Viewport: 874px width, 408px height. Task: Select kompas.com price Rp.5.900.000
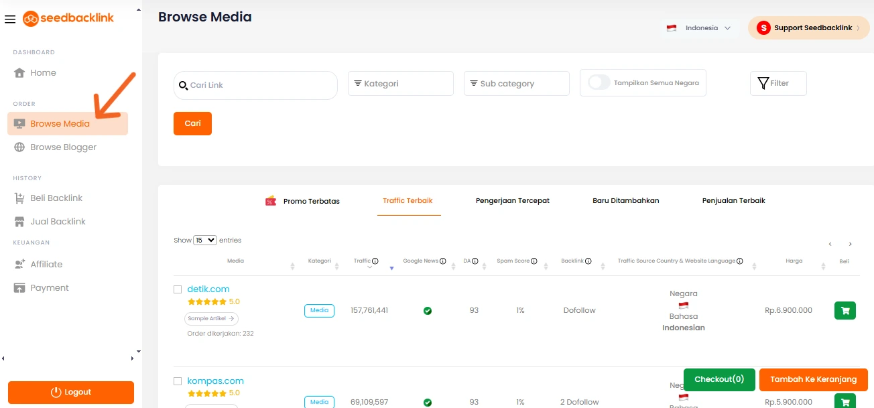click(788, 402)
